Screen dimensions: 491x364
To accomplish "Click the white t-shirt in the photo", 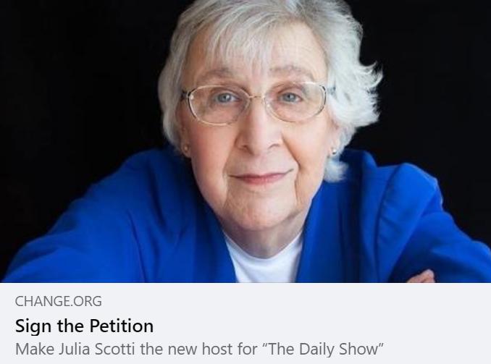I will click(264, 260).
